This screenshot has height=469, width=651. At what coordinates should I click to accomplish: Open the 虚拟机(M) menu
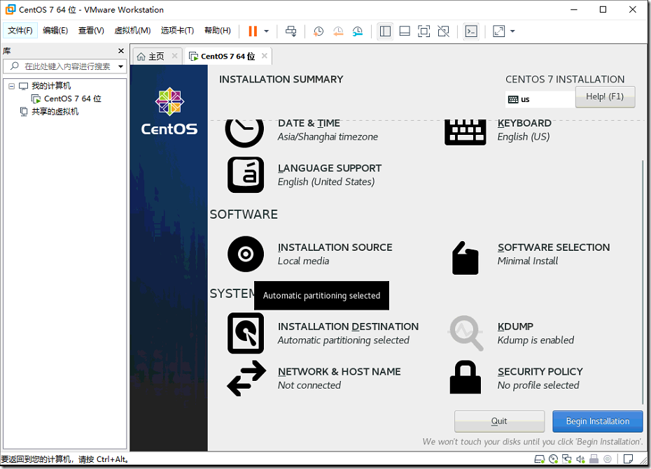(x=132, y=30)
